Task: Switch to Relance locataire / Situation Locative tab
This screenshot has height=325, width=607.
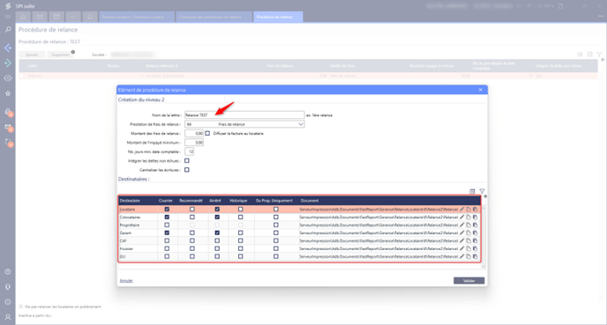Action: [137, 17]
